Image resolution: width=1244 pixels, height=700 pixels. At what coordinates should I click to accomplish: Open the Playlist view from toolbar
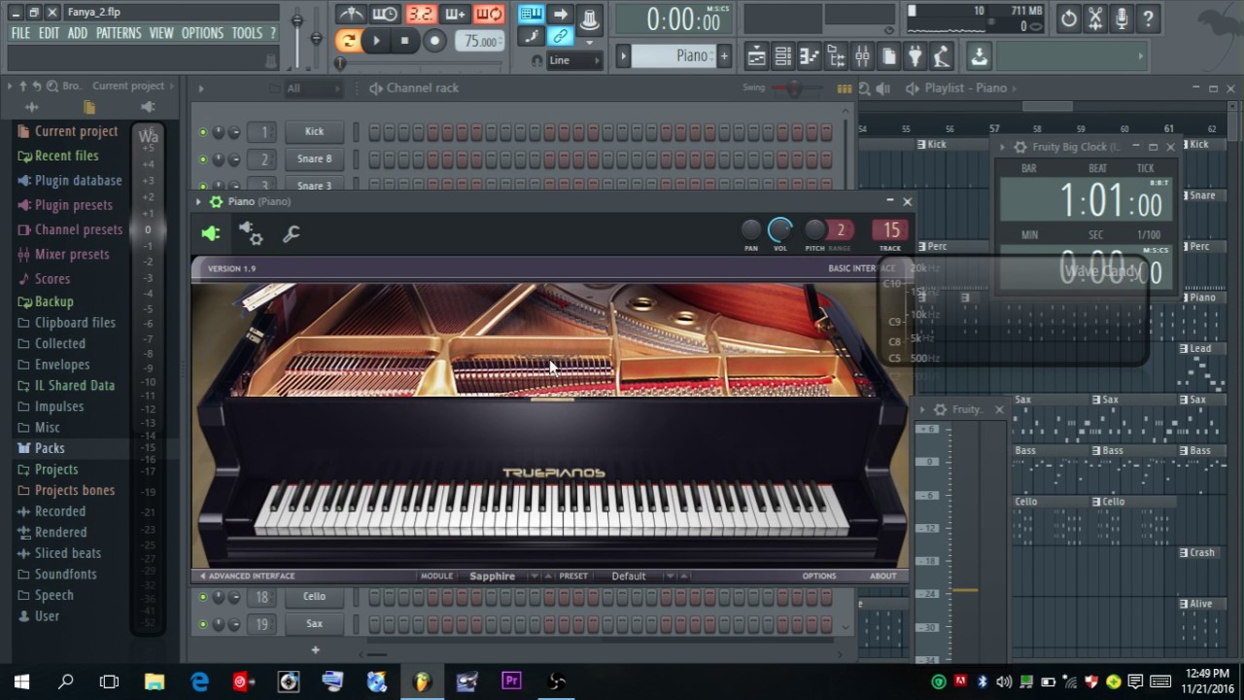click(756, 56)
